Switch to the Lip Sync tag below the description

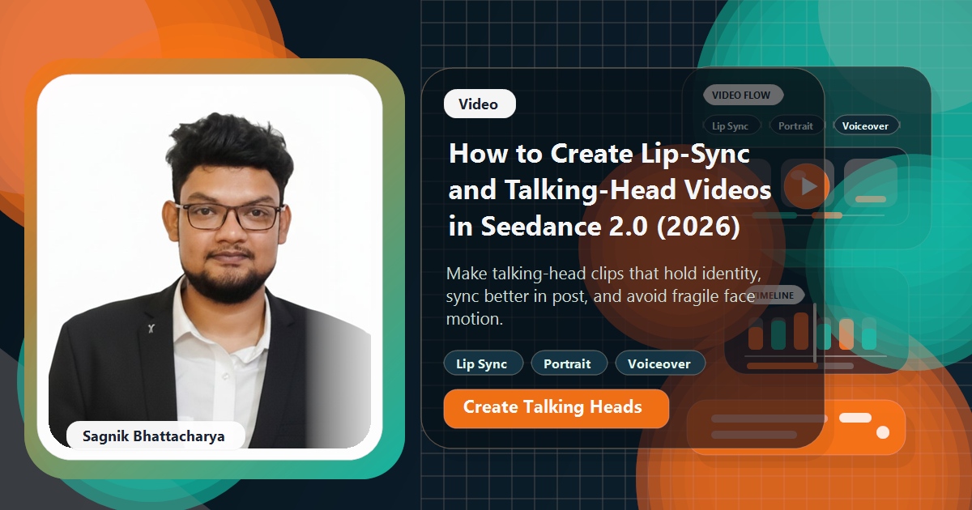tap(483, 363)
